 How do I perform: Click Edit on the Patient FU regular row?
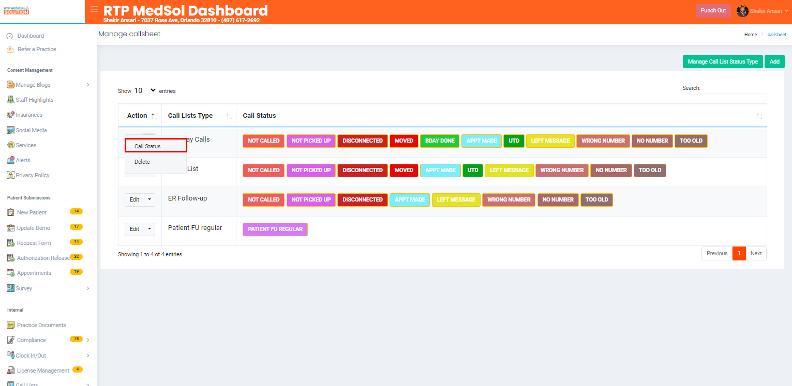tap(135, 229)
